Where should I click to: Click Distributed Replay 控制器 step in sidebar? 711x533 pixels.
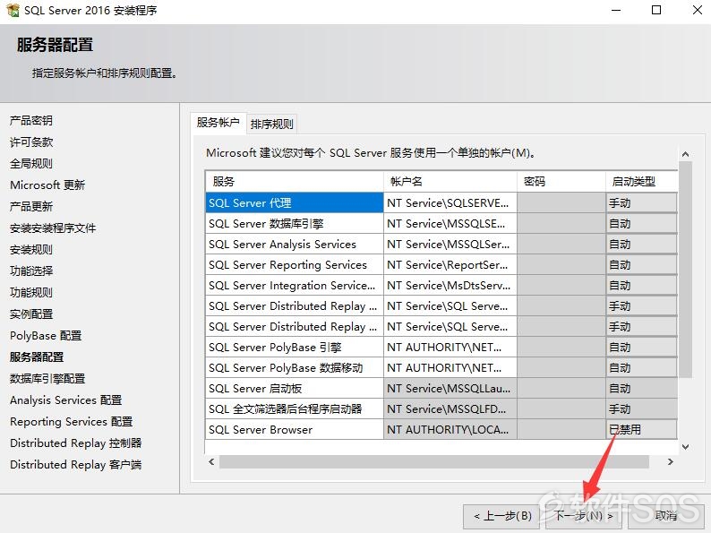click(x=76, y=443)
